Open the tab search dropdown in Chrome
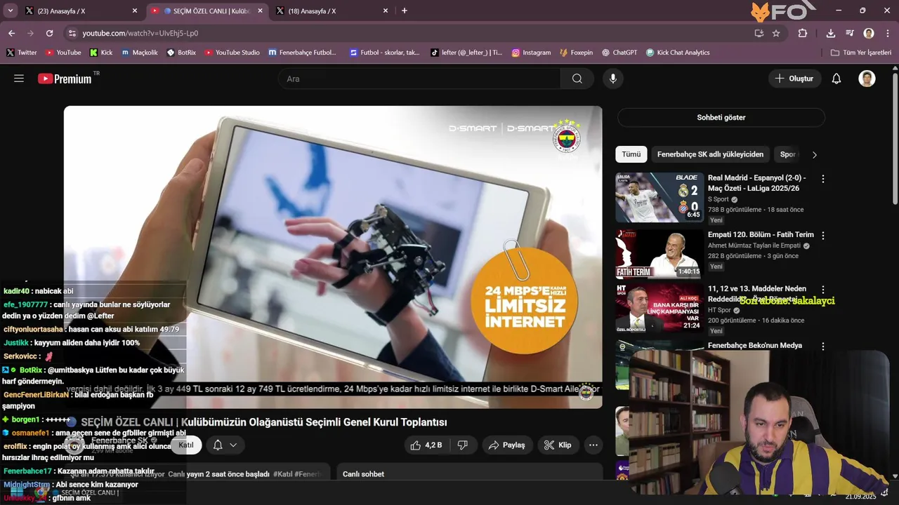This screenshot has width=899, height=505. (11, 11)
